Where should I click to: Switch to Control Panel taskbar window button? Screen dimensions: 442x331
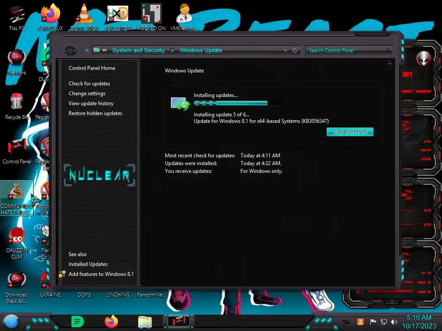click(179, 322)
